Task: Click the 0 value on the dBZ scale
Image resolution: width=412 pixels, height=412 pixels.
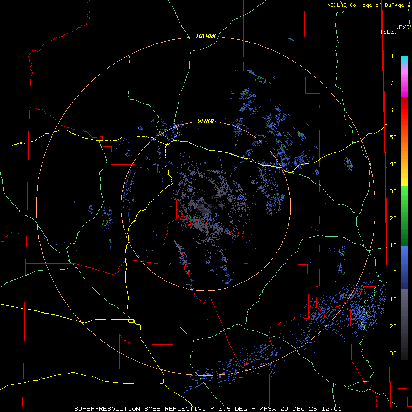Action: [x=395, y=272]
